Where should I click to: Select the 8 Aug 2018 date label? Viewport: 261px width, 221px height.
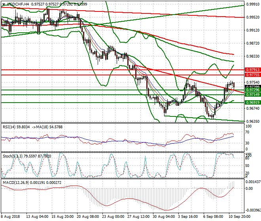[11, 217]
